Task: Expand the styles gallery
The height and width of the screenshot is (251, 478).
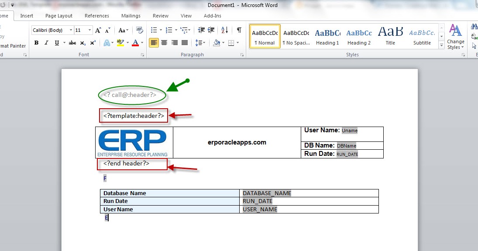Action: [441, 45]
